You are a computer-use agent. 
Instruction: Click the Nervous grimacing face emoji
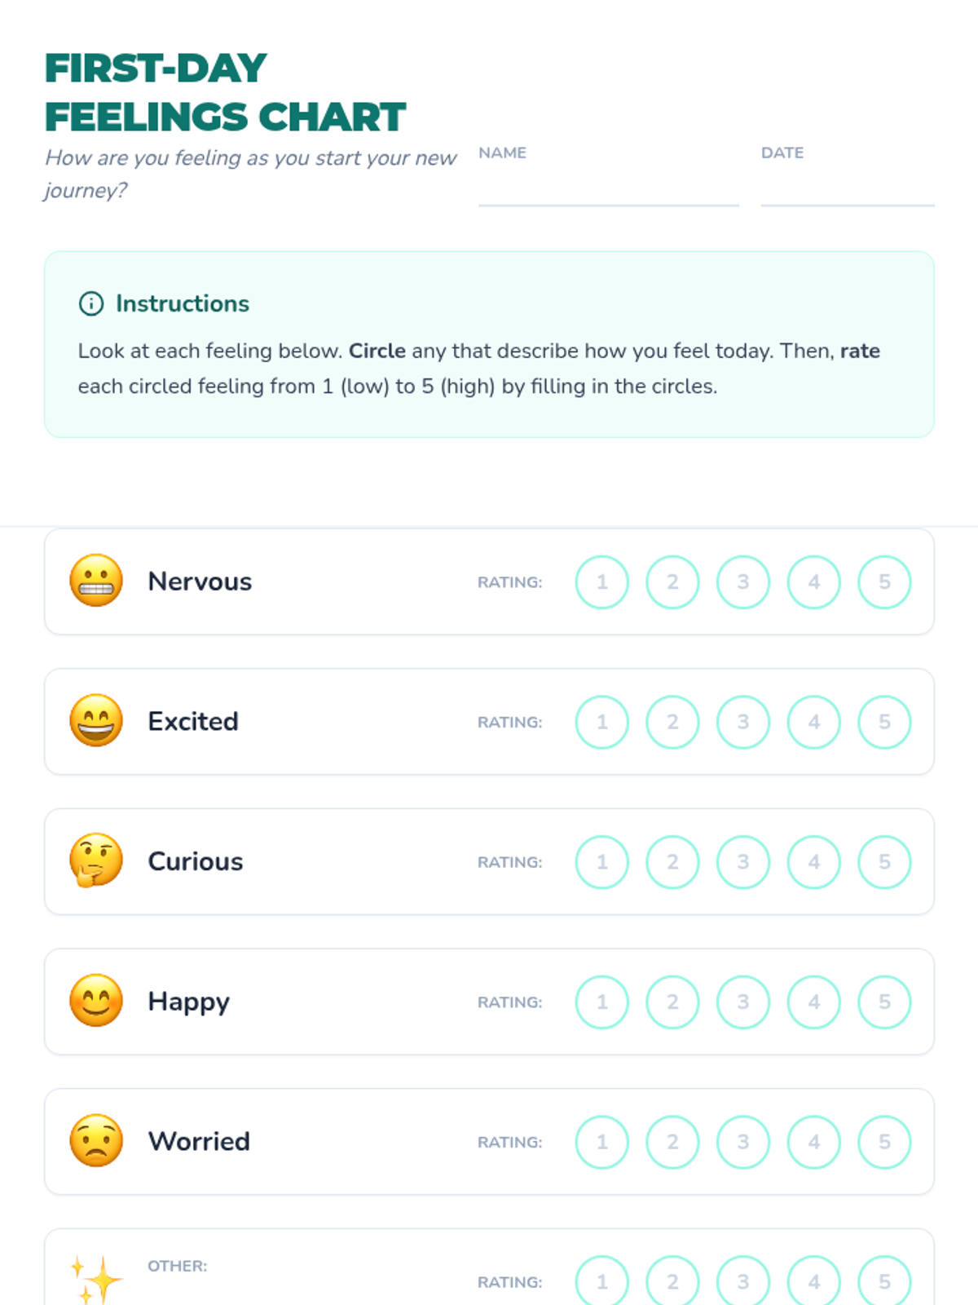[x=96, y=581]
